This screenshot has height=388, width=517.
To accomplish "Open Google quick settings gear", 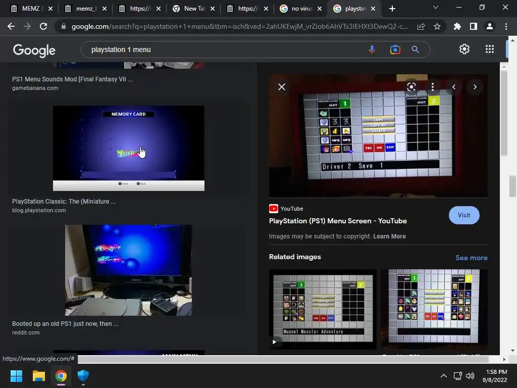I will (464, 49).
